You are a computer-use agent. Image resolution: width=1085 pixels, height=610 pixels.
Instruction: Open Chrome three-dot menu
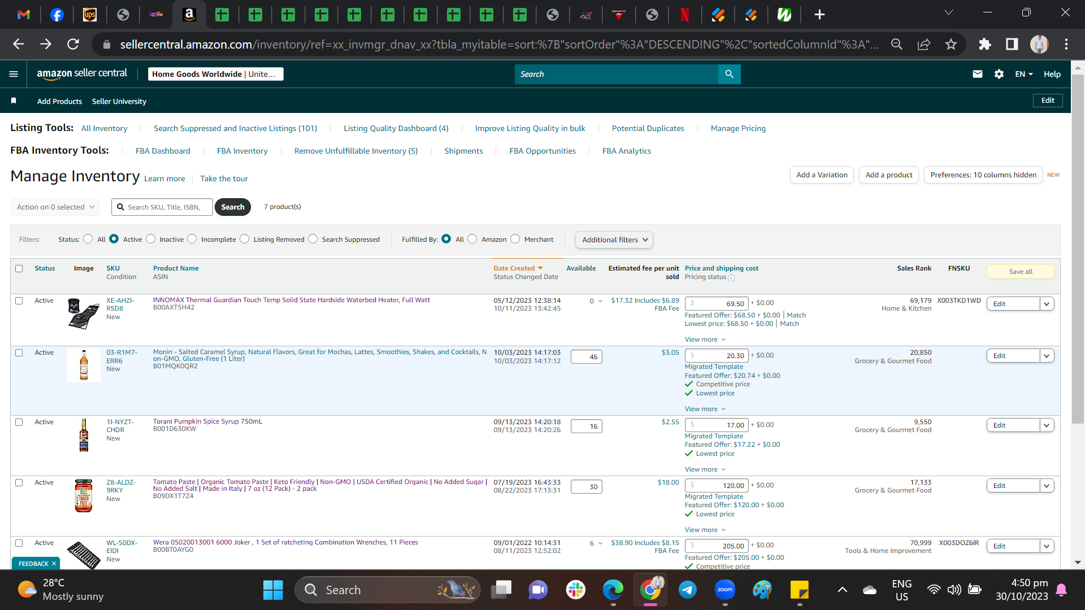click(1066, 44)
